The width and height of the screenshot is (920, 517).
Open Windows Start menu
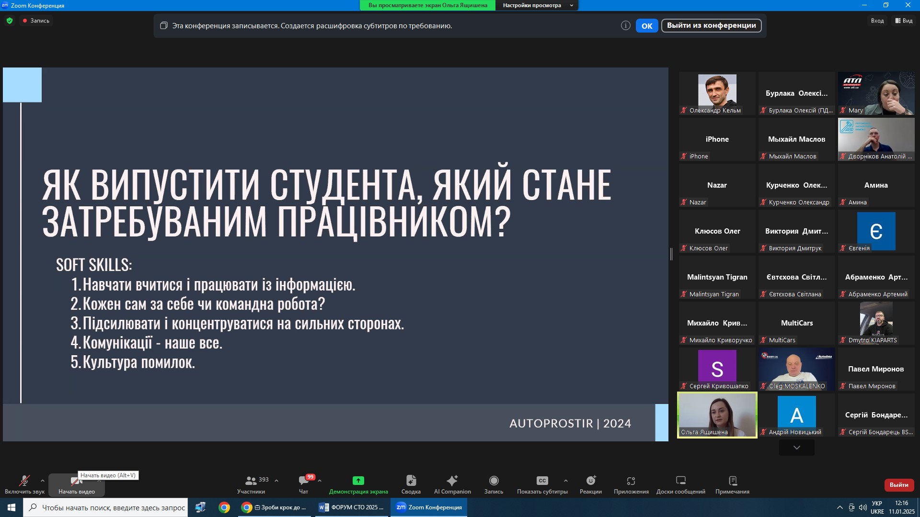tap(11, 507)
